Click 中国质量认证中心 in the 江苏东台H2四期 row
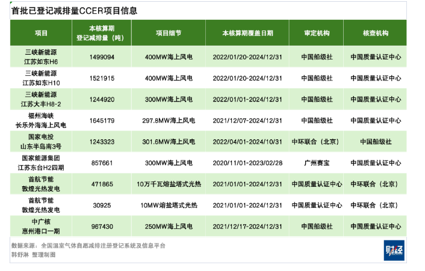425x271 pixels. 376,163
